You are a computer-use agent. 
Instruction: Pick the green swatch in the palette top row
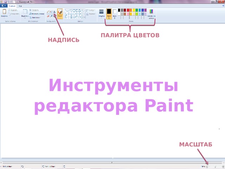[x=137, y=10]
